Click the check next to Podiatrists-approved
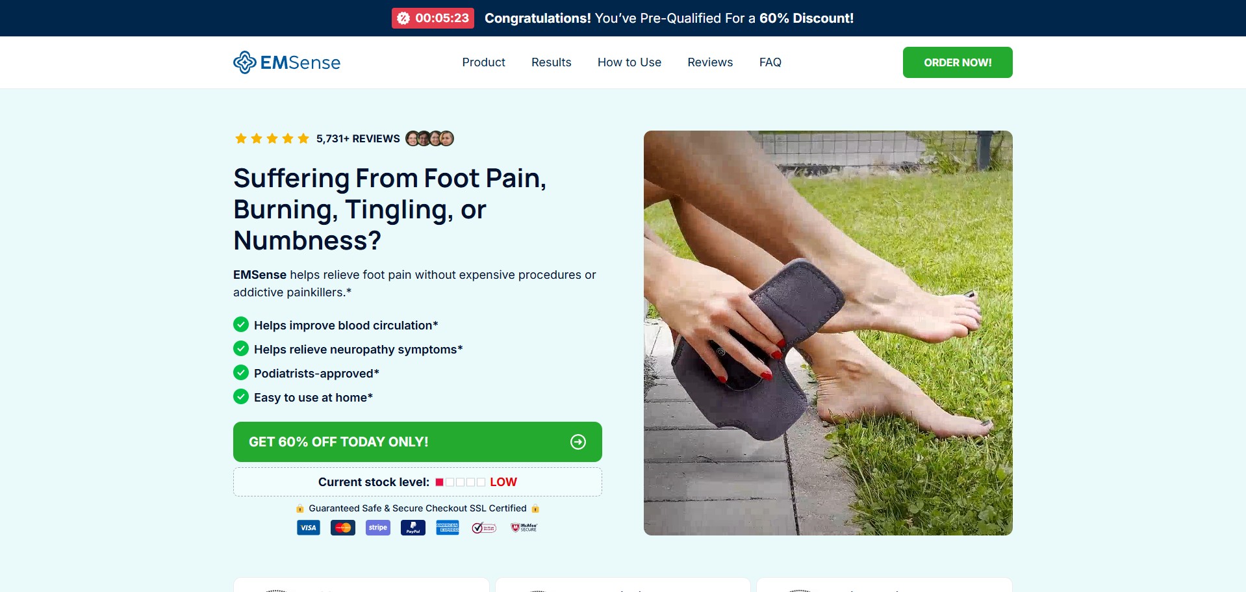Screen dimensions: 1246x592 (241, 372)
